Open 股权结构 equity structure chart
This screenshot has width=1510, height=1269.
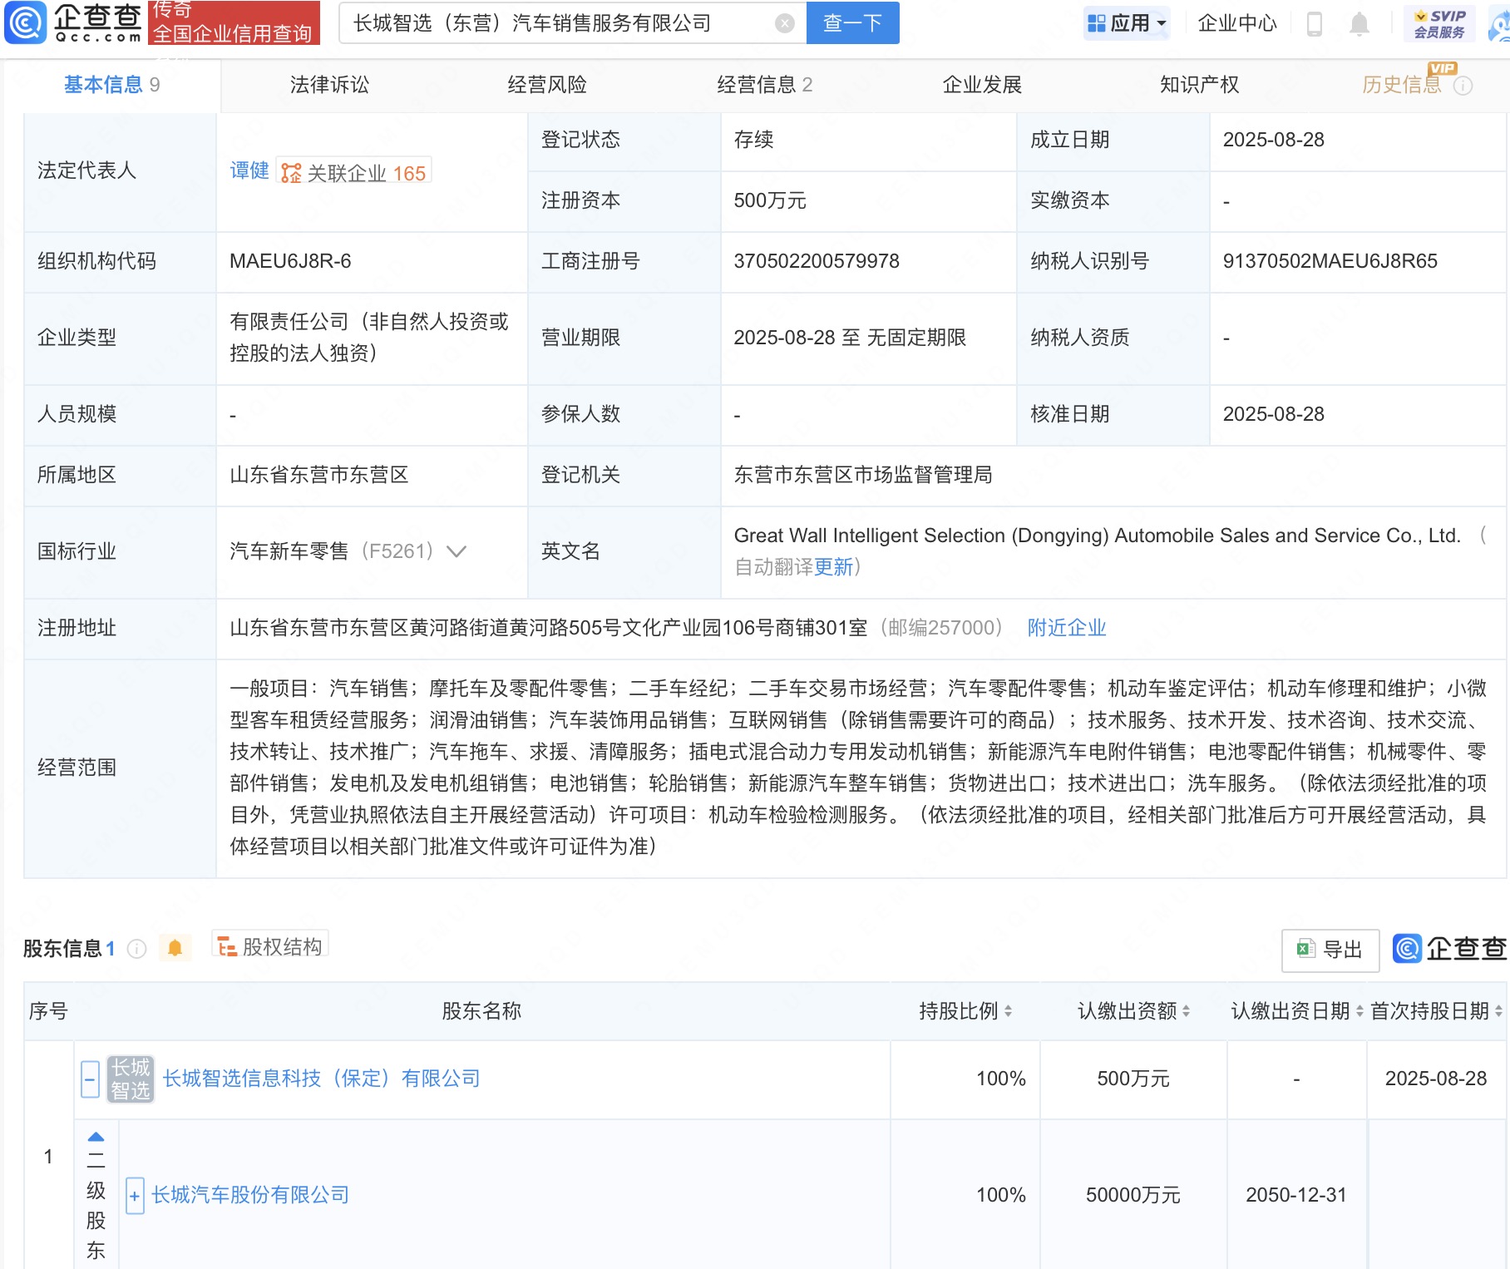pos(270,946)
